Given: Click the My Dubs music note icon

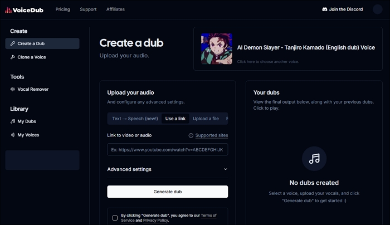Looking at the screenshot, I should point(13,121).
